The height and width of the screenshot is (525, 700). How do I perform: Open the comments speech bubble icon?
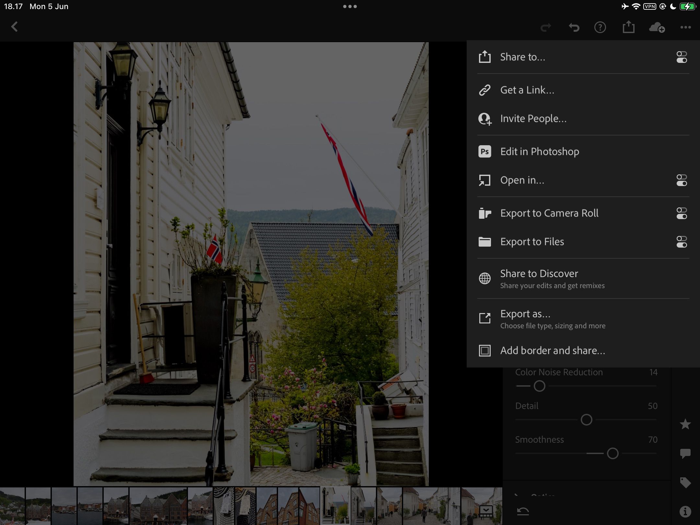click(x=685, y=453)
